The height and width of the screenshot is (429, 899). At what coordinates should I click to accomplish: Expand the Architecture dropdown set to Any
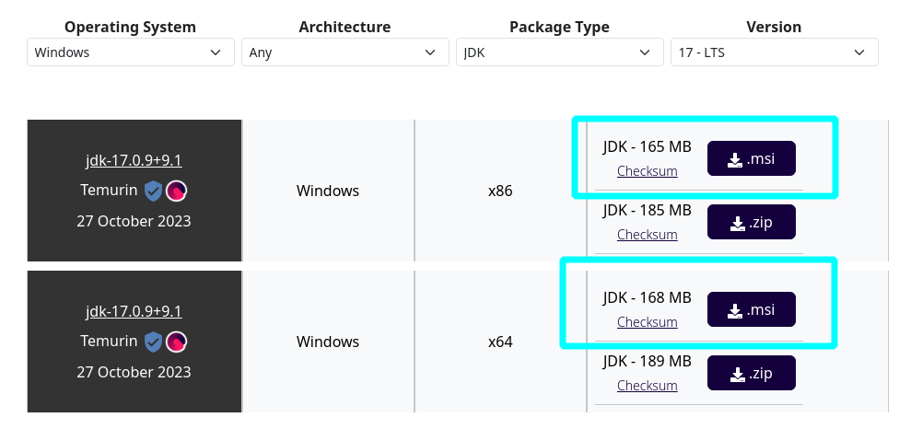point(344,52)
